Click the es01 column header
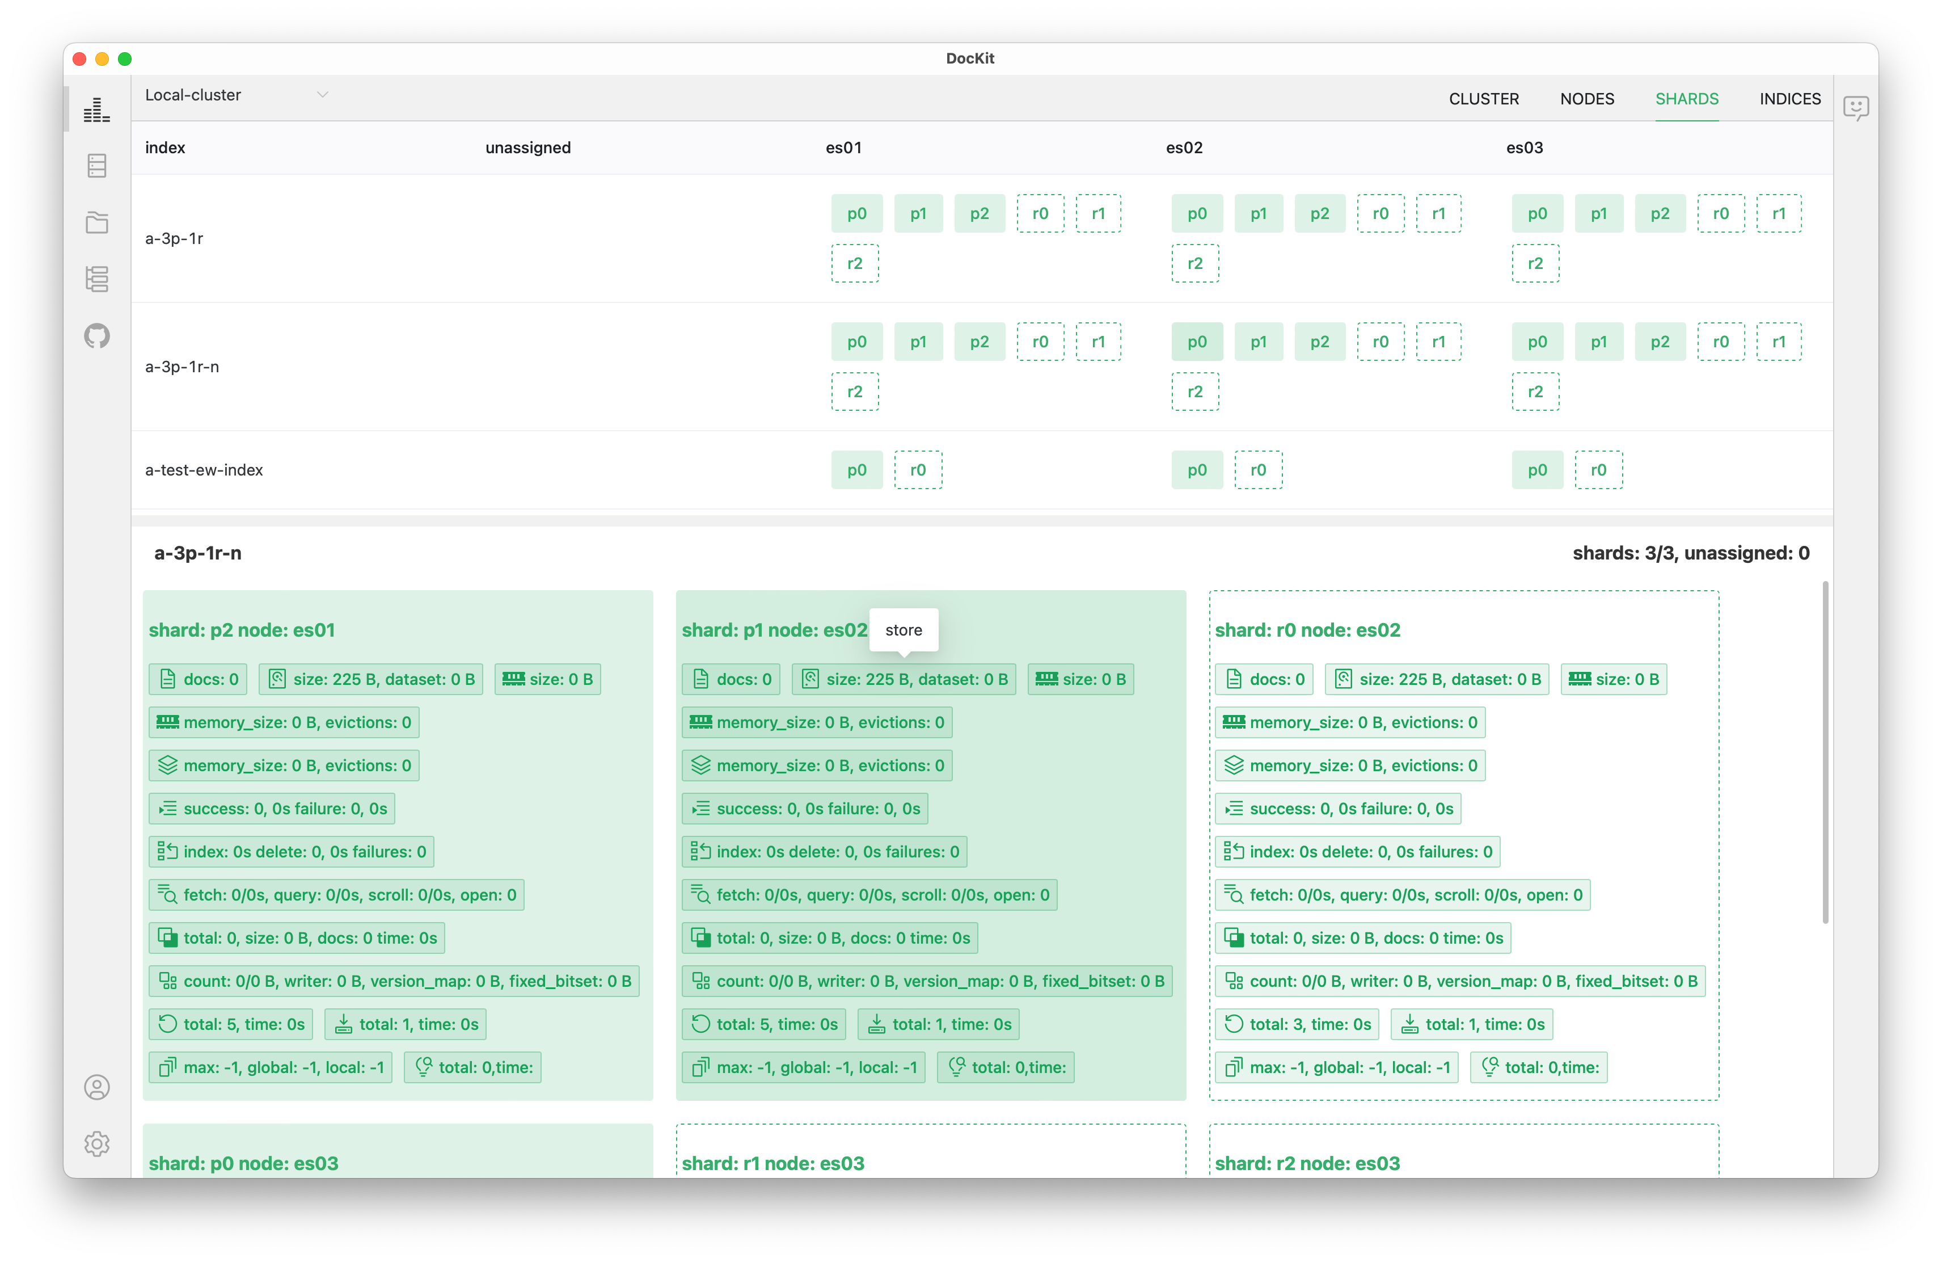The image size is (1942, 1262). point(844,148)
